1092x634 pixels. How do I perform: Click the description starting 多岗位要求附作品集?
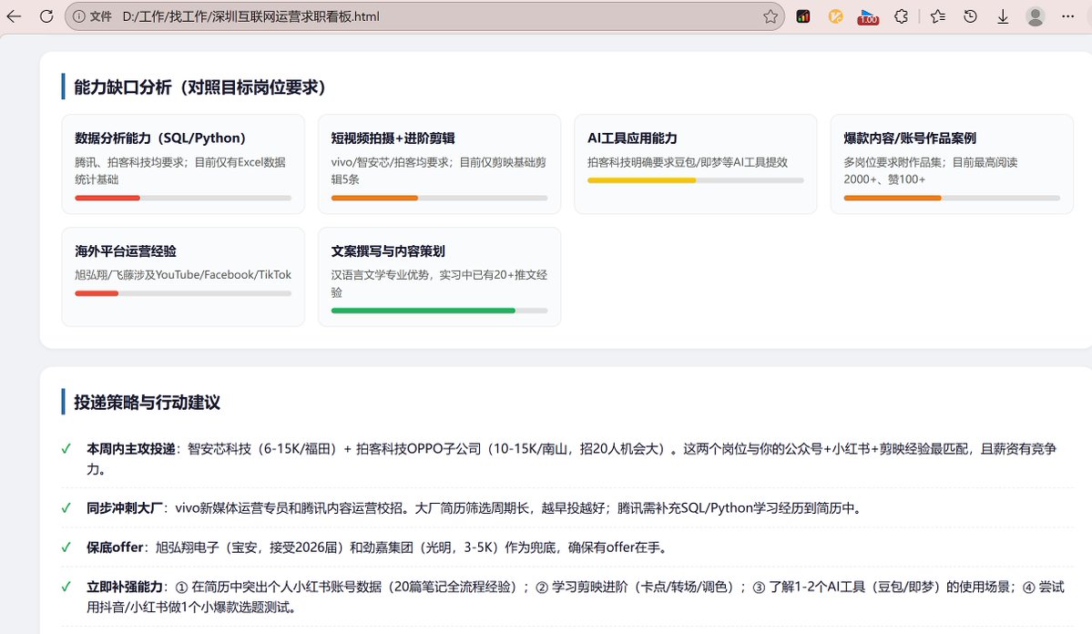pos(931,170)
